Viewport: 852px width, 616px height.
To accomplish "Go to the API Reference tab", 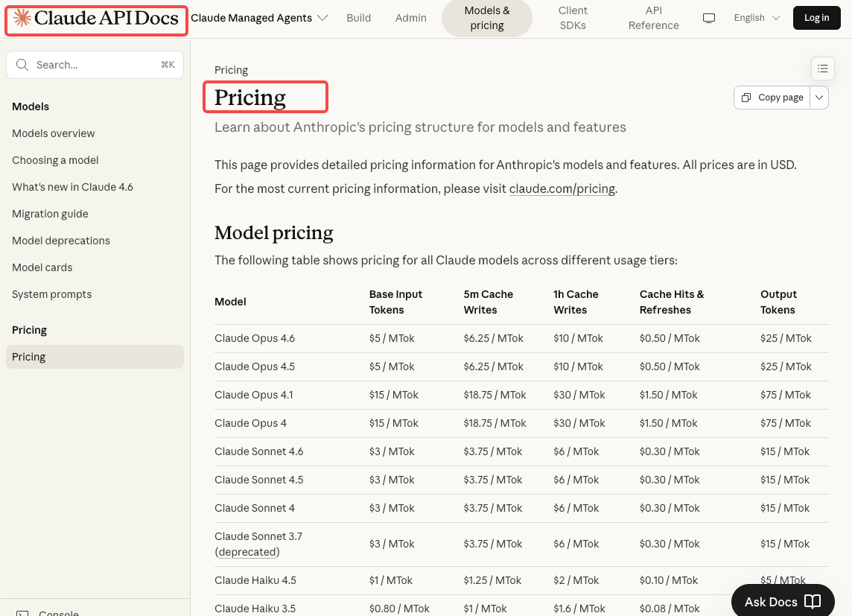I will pyautogui.click(x=654, y=18).
